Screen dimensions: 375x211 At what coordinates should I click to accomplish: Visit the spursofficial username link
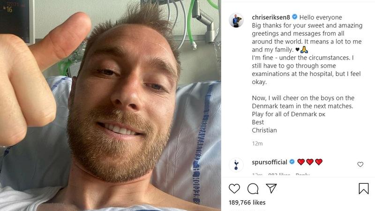tap(269, 162)
